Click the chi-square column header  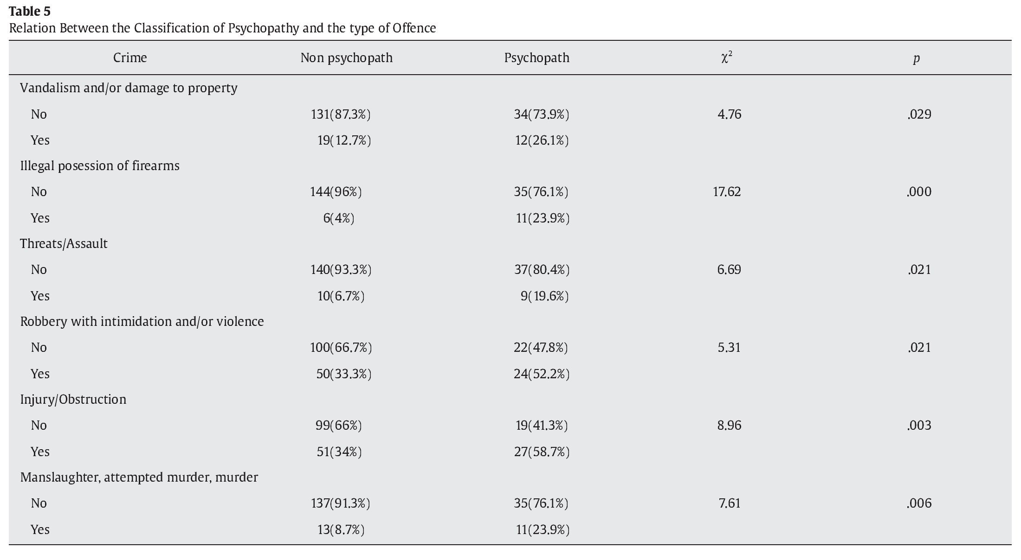(727, 58)
